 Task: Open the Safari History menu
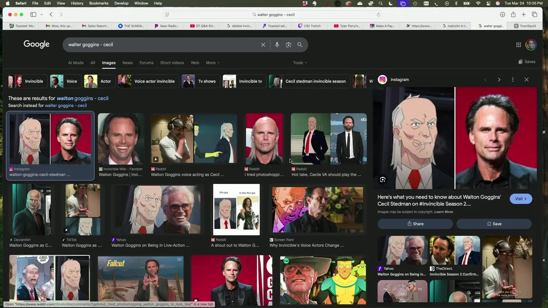77,3
